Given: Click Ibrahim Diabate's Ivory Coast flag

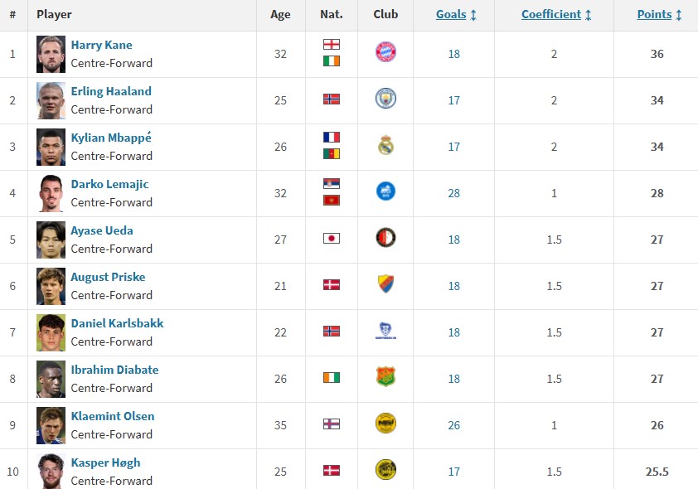Looking at the screenshot, I should pos(332,378).
